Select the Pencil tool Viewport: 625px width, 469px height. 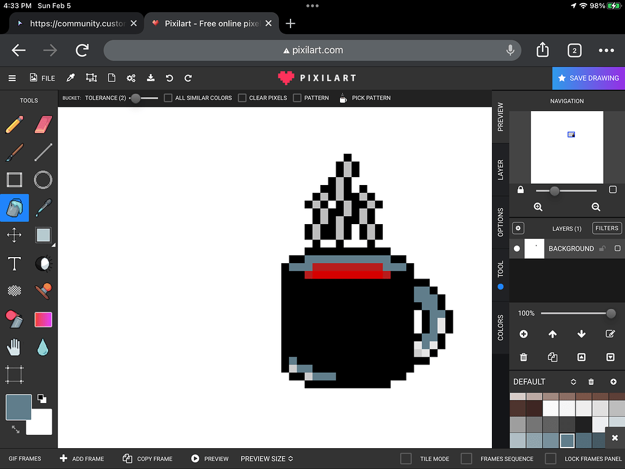(x=15, y=124)
